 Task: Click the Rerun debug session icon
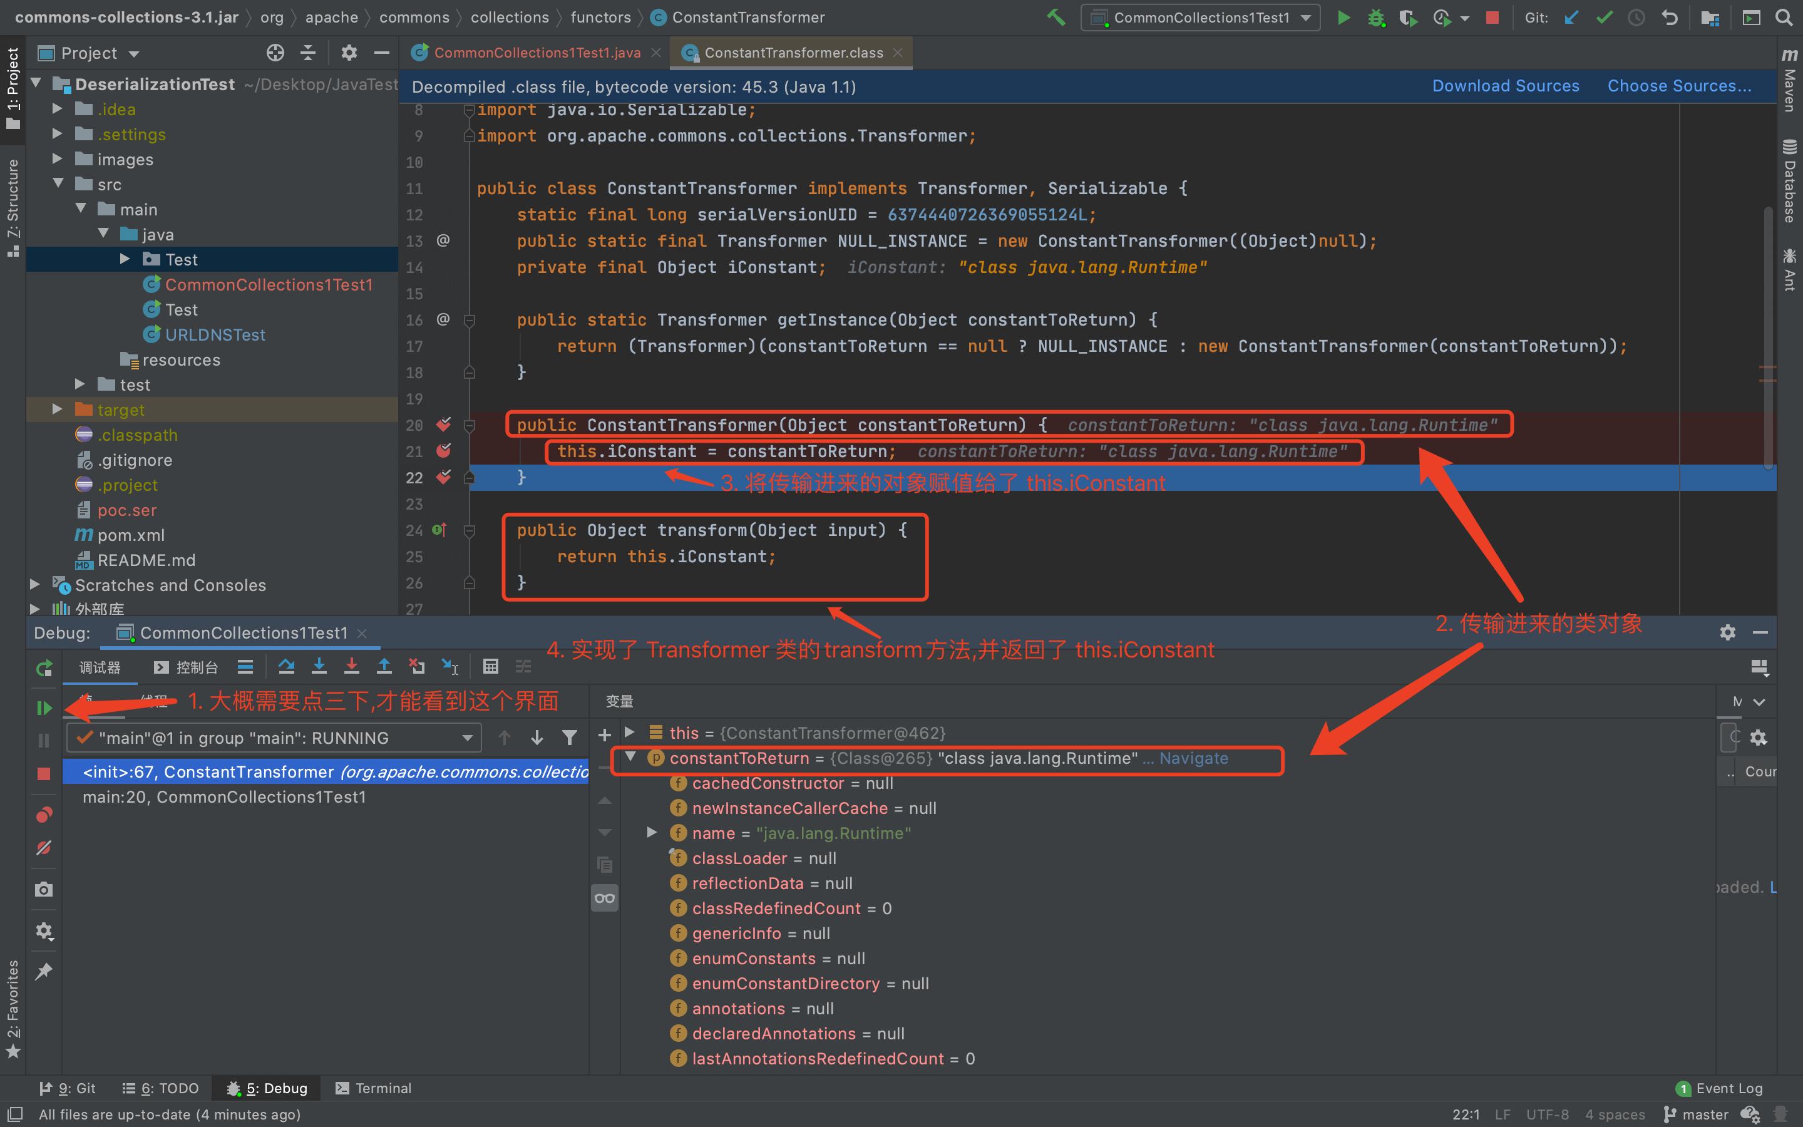pyautogui.click(x=44, y=668)
